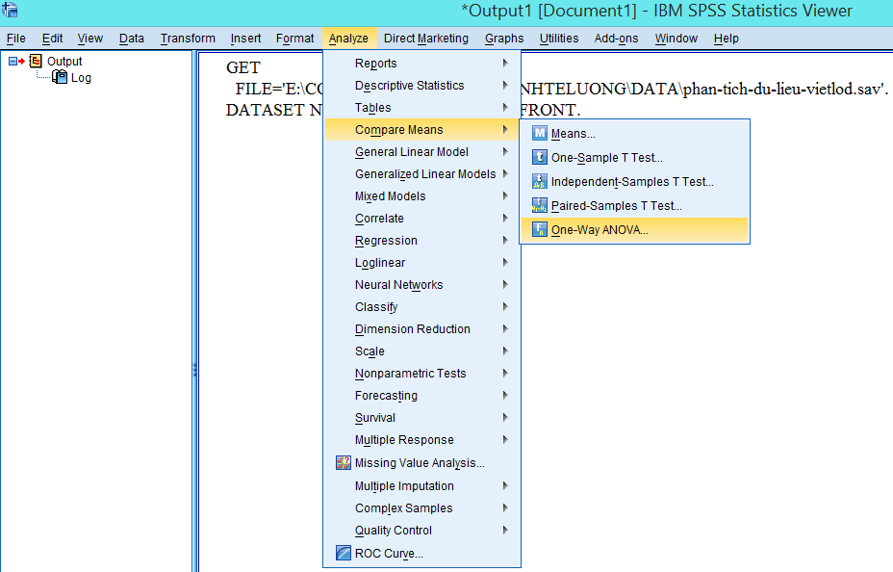Expand the Reports submenu
893x572 pixels.
(x=375, y=63)
